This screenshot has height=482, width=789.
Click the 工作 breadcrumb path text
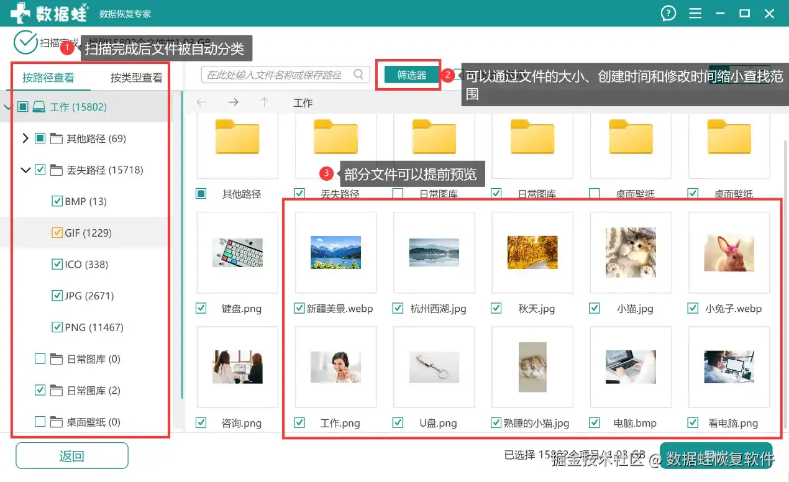(x=303, y=102)
